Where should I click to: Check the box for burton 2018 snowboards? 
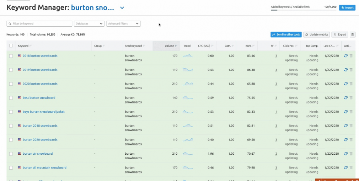pyautogui.click(x=11, y=126)
